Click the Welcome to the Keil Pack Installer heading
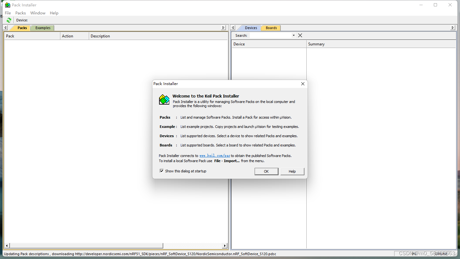 [206, 96]
